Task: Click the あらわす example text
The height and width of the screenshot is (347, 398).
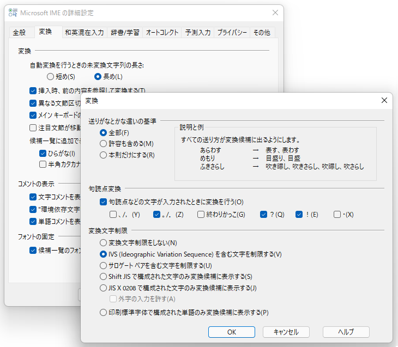Action: (x=210, y=150)
